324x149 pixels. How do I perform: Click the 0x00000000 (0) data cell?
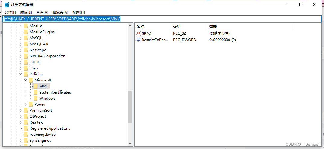point(222,40)
